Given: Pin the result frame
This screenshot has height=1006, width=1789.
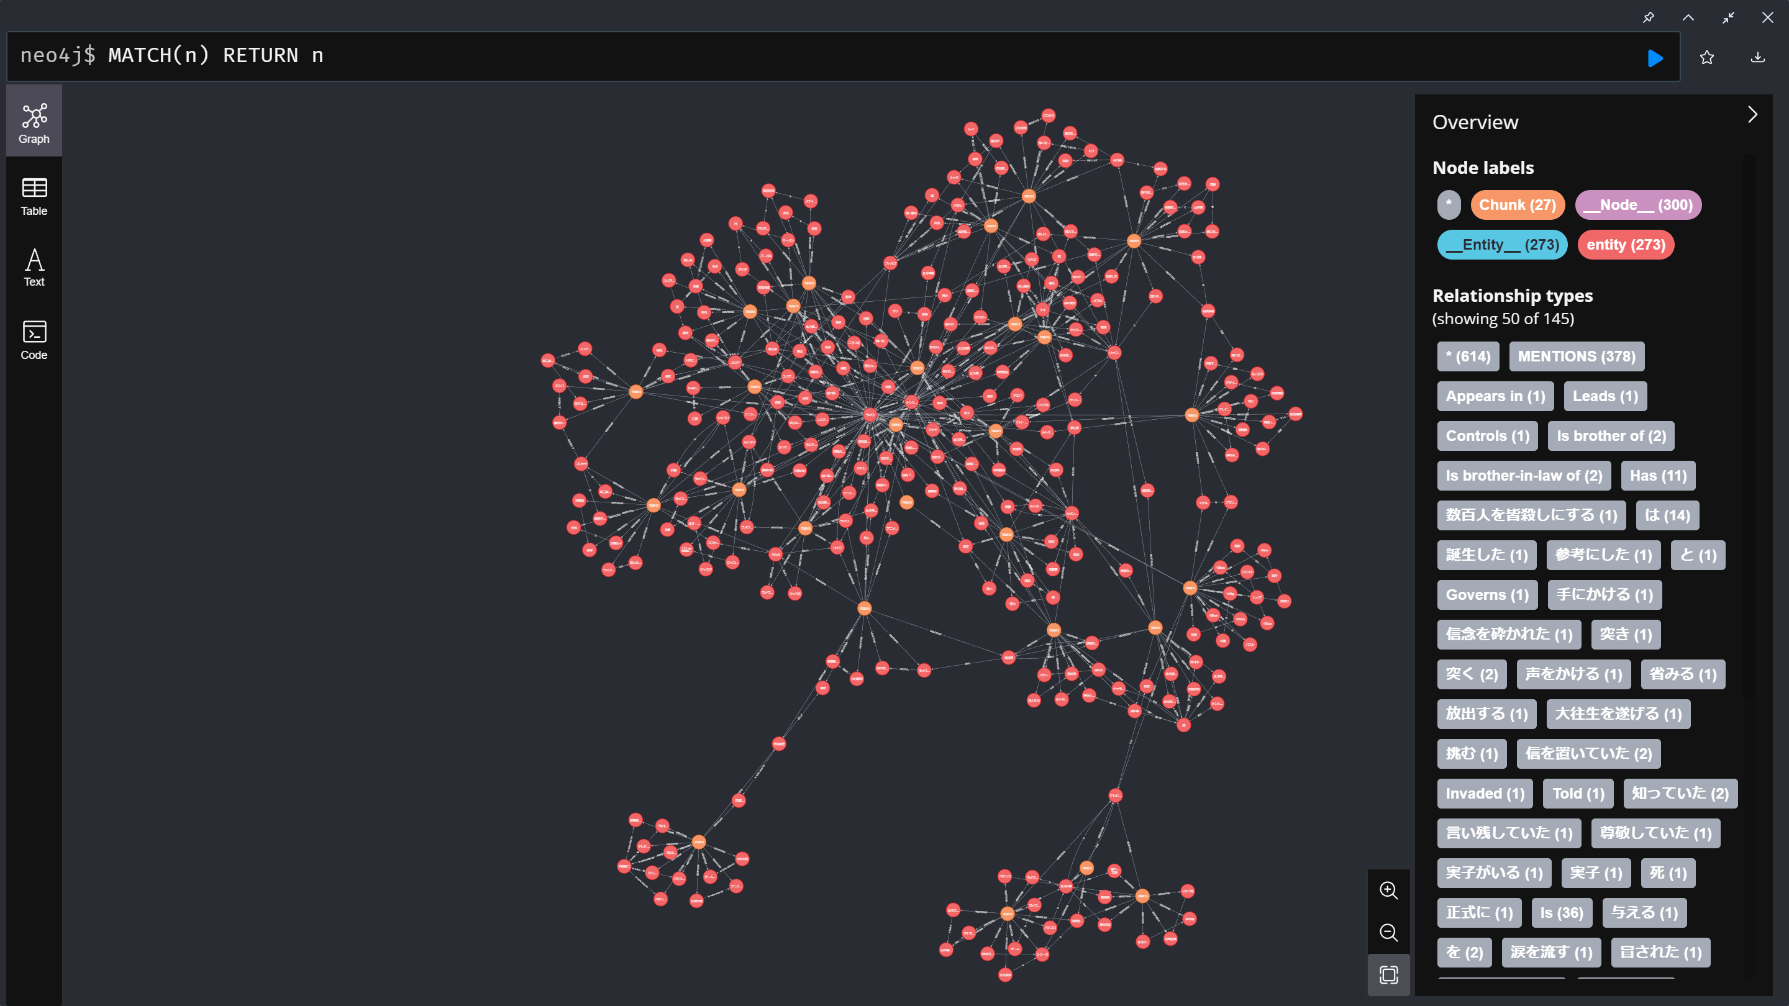Looking at the screenshot, I should tap(1648, 17).
